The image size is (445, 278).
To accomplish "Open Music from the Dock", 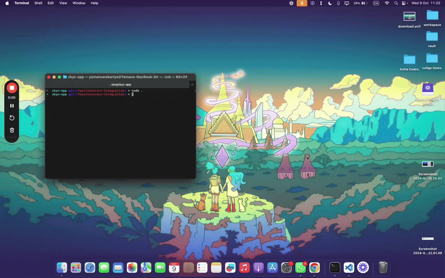I will click(244, 267).
